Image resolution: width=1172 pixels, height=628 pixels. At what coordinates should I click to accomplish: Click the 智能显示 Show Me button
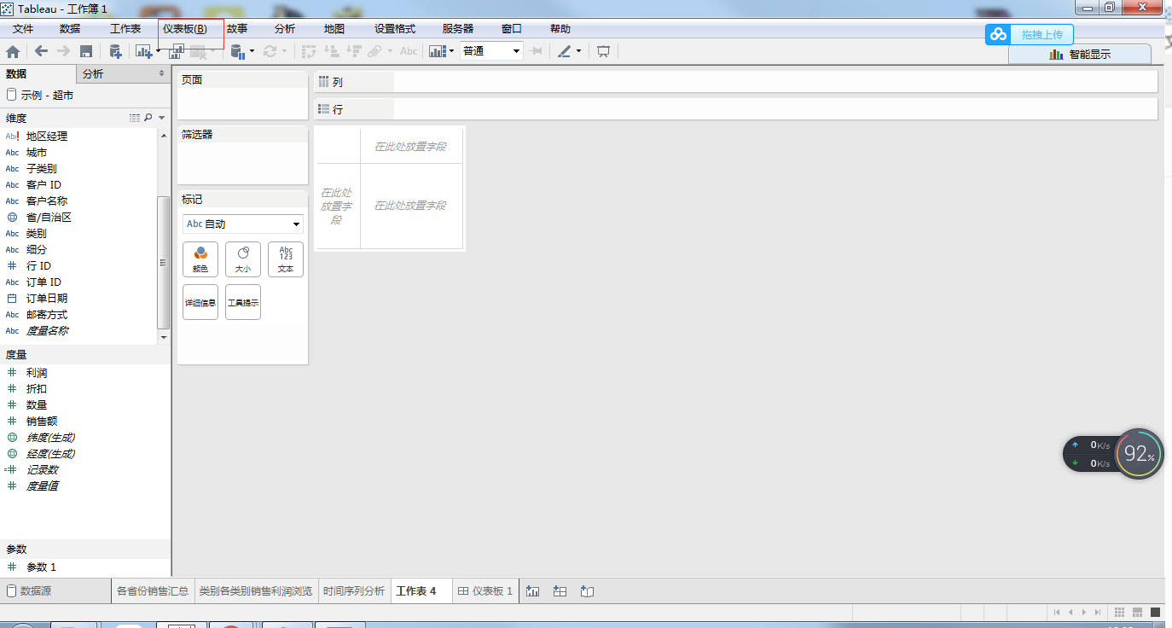click(1080, 54)
